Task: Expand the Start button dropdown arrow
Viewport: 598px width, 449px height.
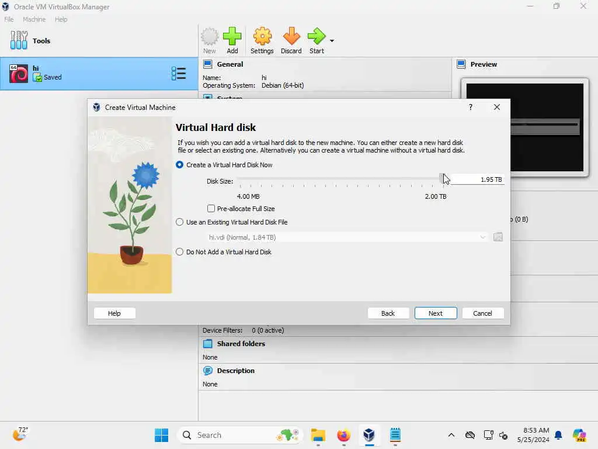Action: 332,41
